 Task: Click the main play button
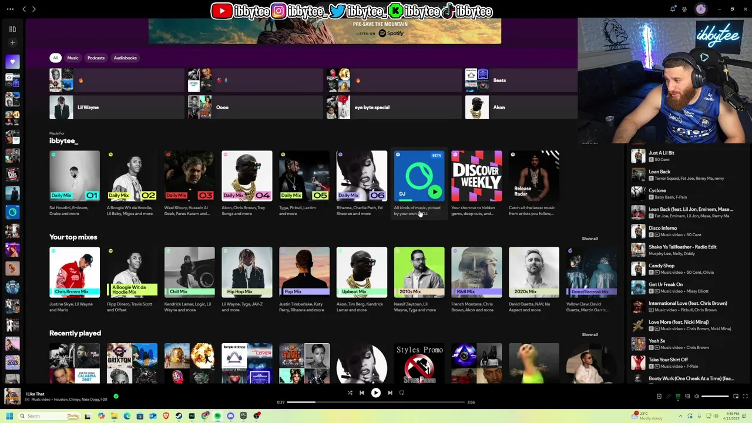375,393
